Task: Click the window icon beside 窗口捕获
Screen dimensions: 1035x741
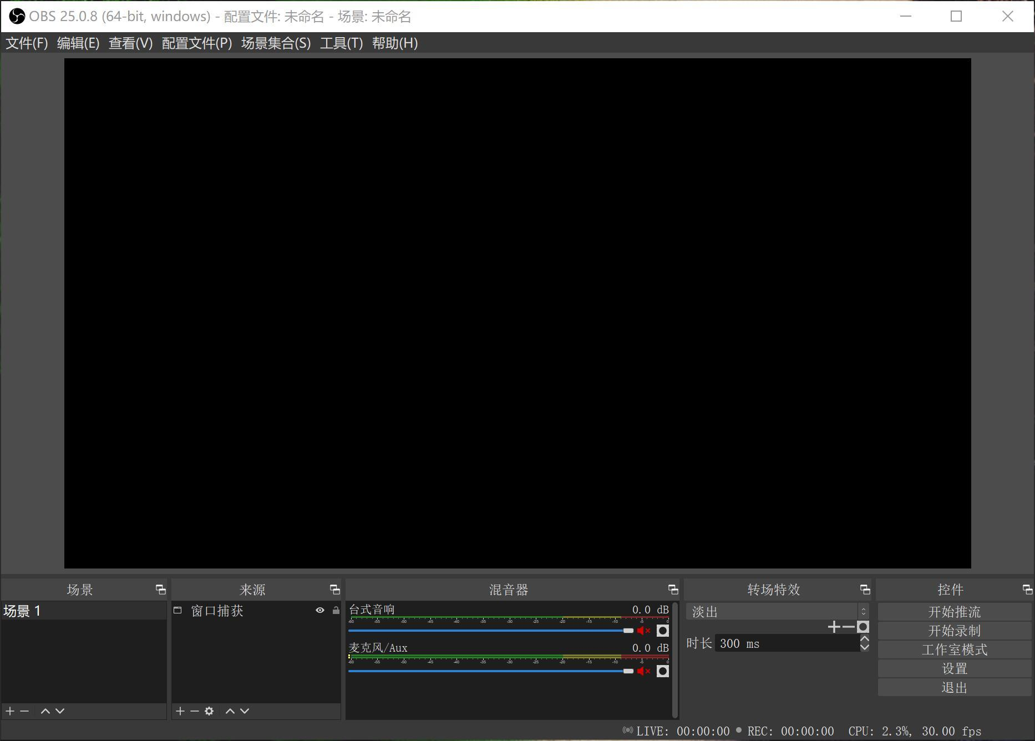Action: [177, 610]
